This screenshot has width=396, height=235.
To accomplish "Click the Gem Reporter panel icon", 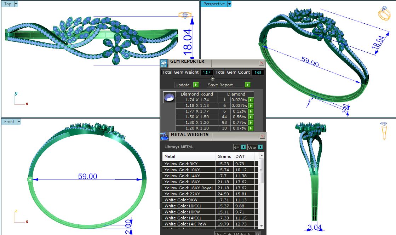I will (164, 63).
